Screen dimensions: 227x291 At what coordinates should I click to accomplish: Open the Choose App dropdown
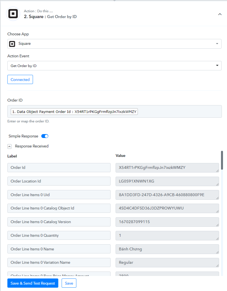(114, 44)
